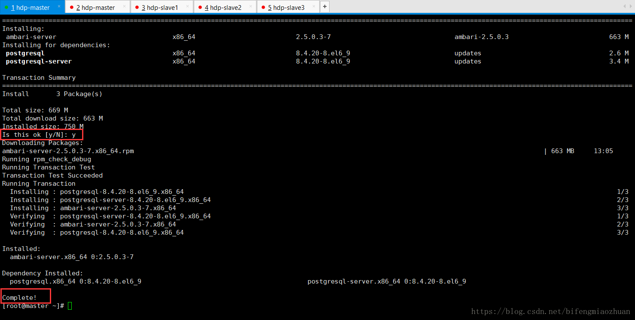Click the tab scroll right arrow
635x320 pixels.
(631, 6)
